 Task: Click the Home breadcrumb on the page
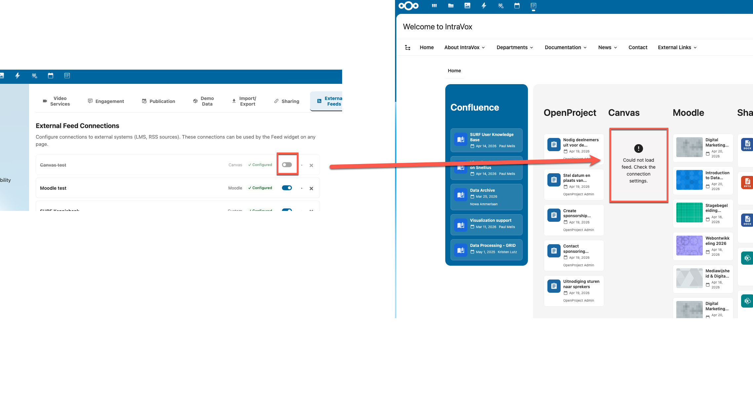click(454, 71)
